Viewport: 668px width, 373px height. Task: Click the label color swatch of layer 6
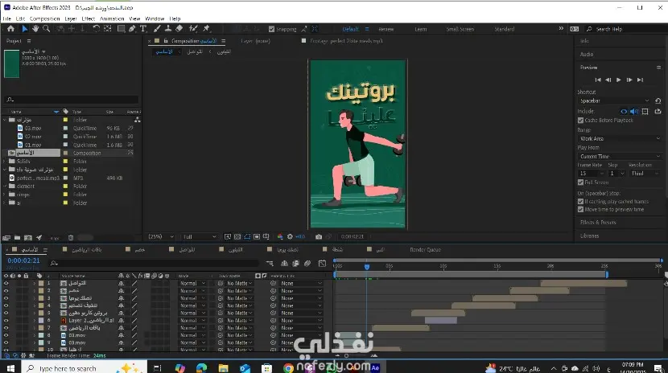click(41, 320)
